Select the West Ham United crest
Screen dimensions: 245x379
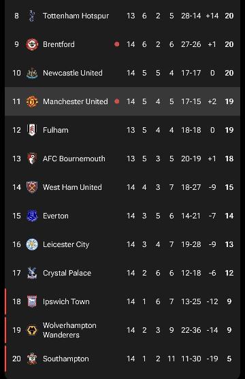(x=32, y=187)
